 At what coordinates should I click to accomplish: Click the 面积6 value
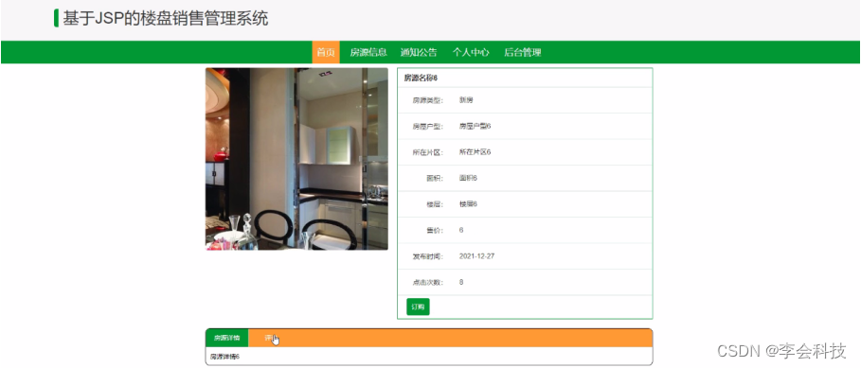[x=468, y=178]
